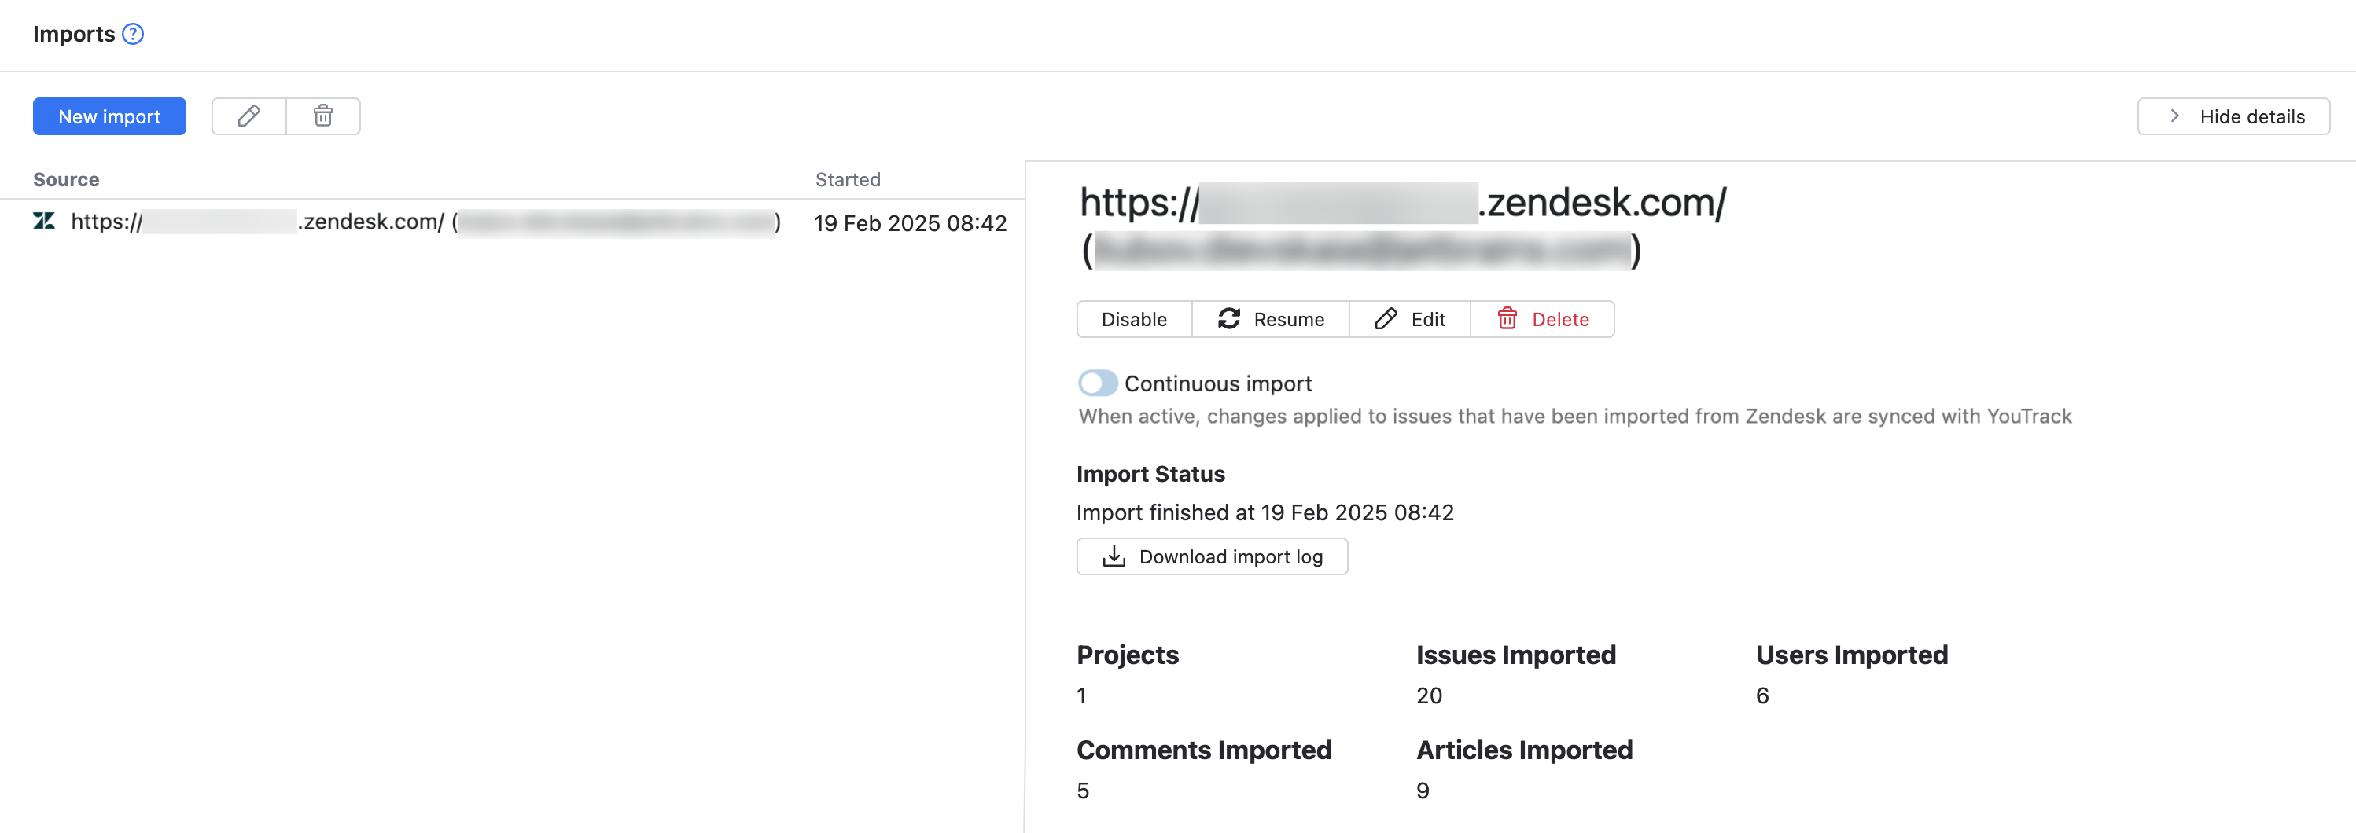The image size is (2356, 833).
Task: Click the 19 Feb 2025 08:42 started date
Action: [910, 223]
